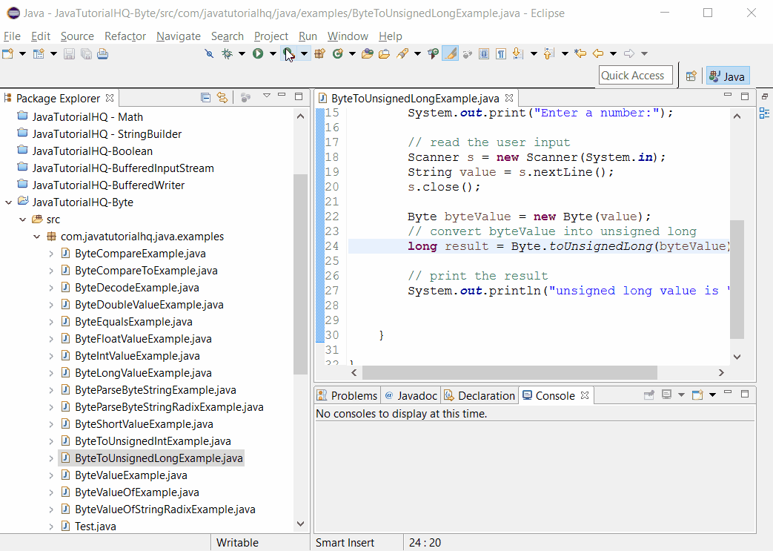
Task: Click the Skip All Breakpoints toolbar icon
Action: point(208,53)
